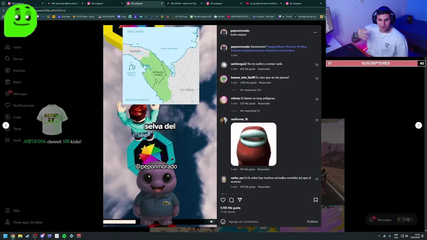Click the Crear plus icon

(7, 117)
